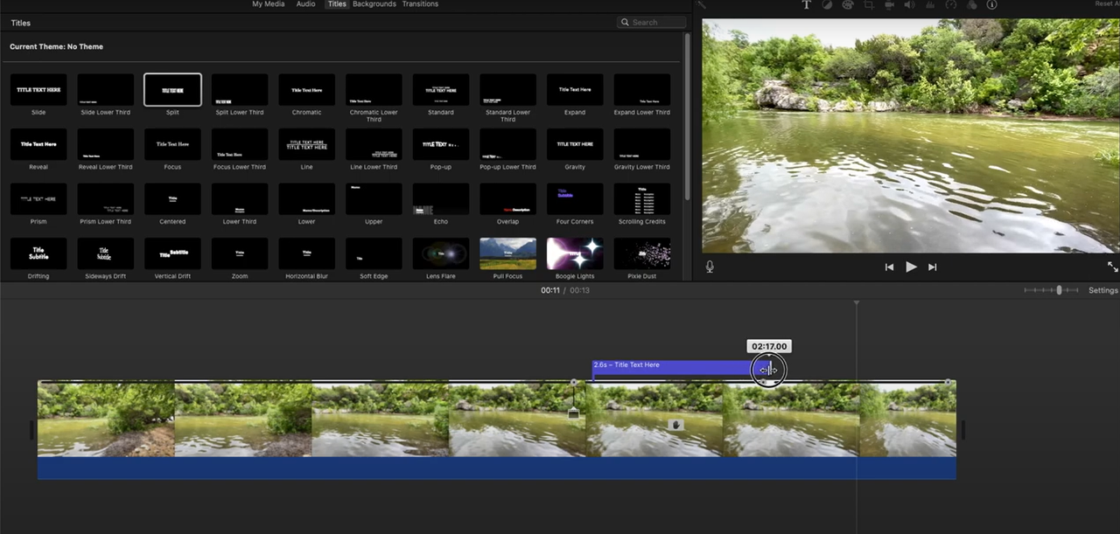
Task: Select the Scrolling Credits title
Action: tap(642, 199)
